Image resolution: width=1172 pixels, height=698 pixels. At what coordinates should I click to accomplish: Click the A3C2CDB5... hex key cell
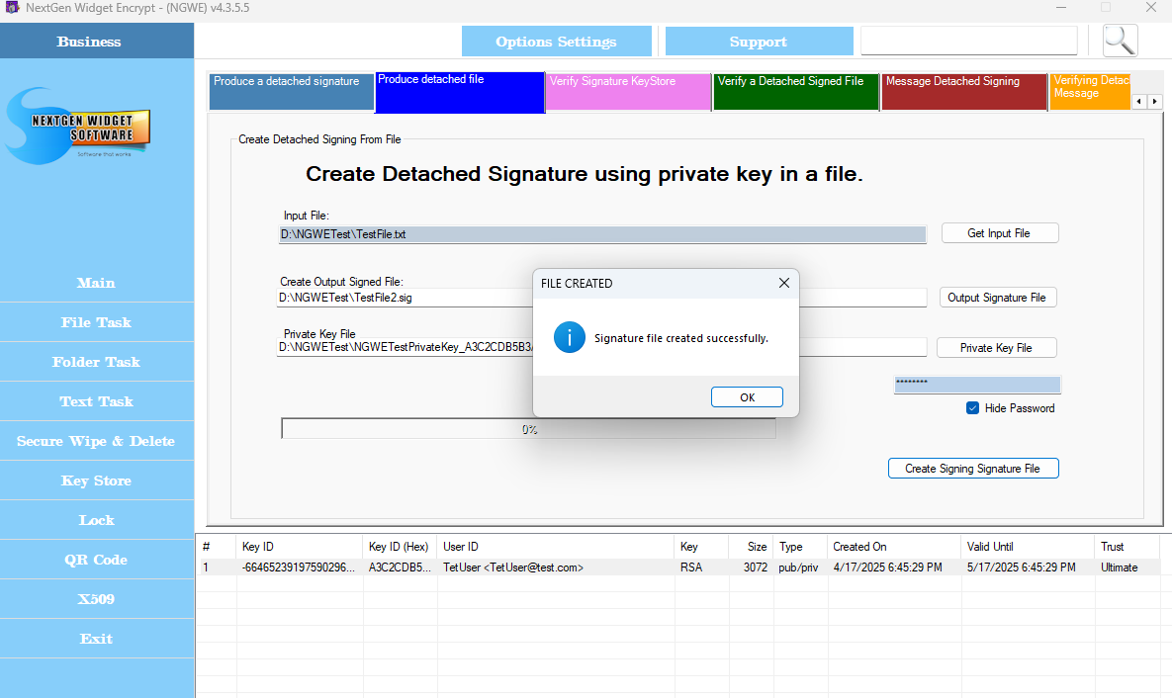[x=400, y=567]
